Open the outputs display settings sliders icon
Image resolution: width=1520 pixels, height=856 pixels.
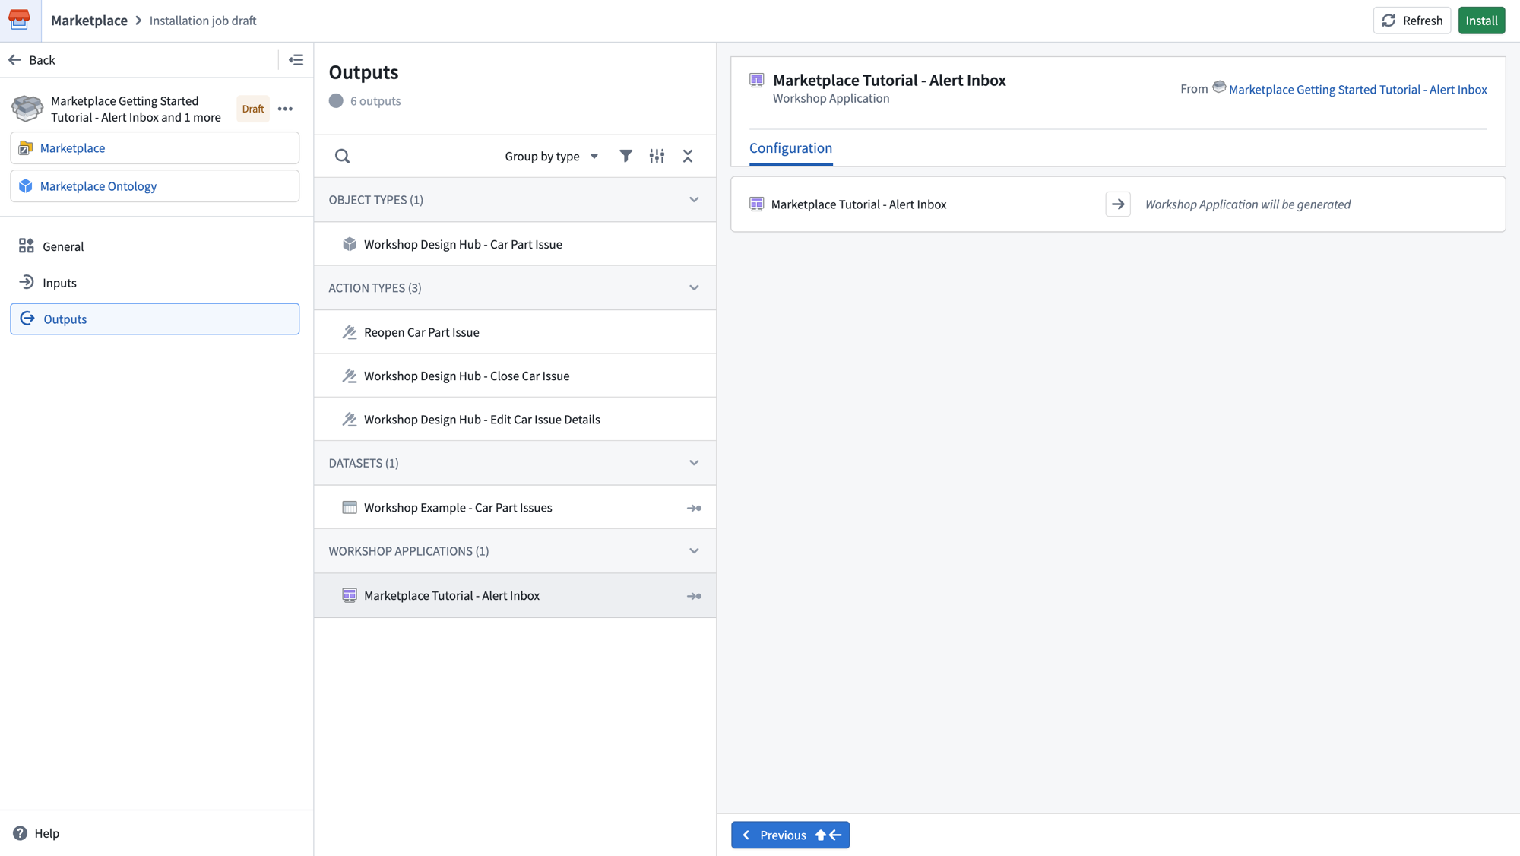coord(657,156)
